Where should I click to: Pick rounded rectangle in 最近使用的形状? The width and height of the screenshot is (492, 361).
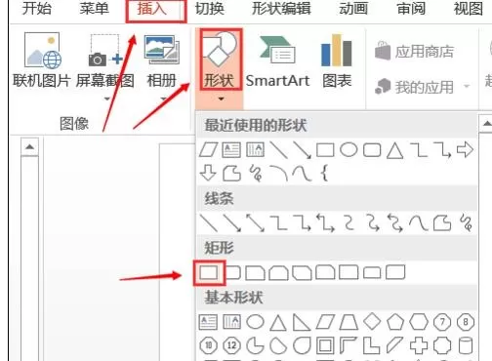pyautogui.click(x=372, y=150)
